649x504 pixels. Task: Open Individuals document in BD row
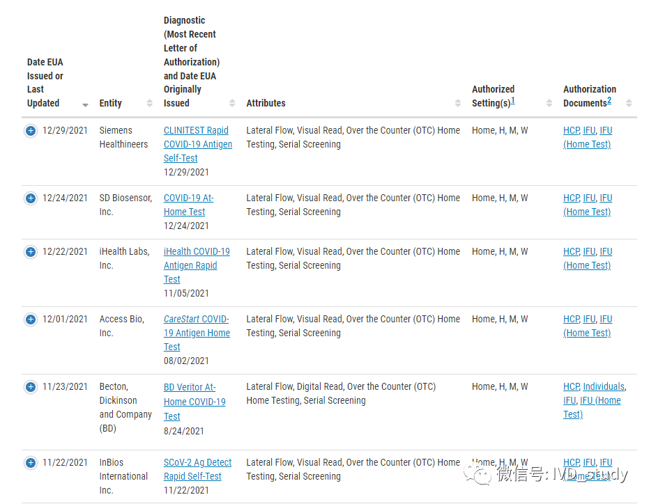tap(604, 386)
